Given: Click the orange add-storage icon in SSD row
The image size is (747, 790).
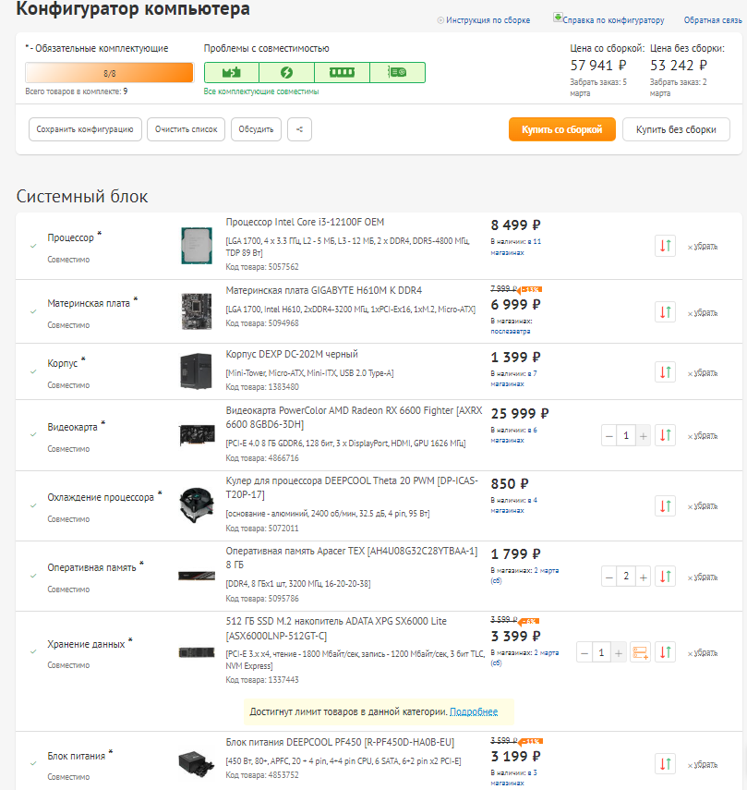Looking at the screenshot, I should coord(640,652).
